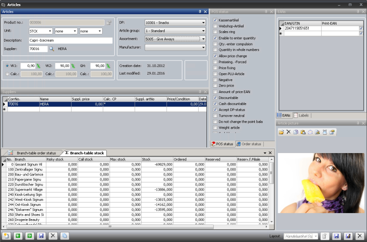
Task: Search supplier with magnifying glass icon
Action: pyautogui.click(x=52, y=49)
